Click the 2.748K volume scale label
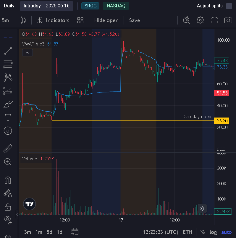The width and height of the screenshot is (236, 238). tap(223, 211)
